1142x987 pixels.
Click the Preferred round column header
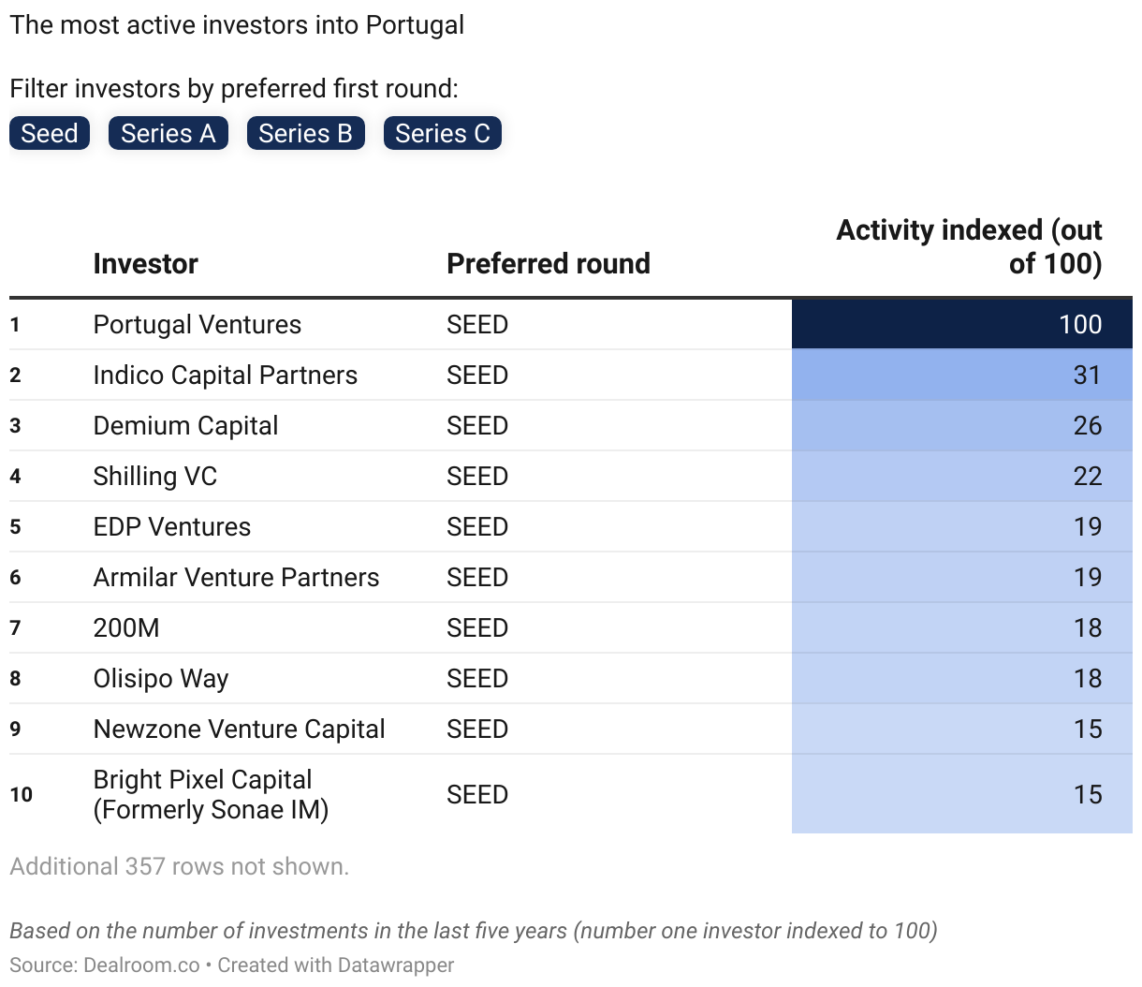(x=548, y=264)
